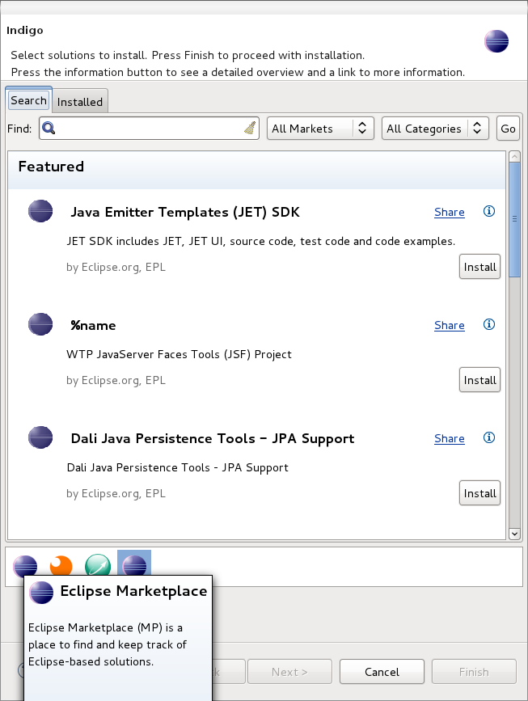Viewport: 528px width, 701px height.
Task: Click the scrollbar up arrow
Action: (x=514, y=157)
